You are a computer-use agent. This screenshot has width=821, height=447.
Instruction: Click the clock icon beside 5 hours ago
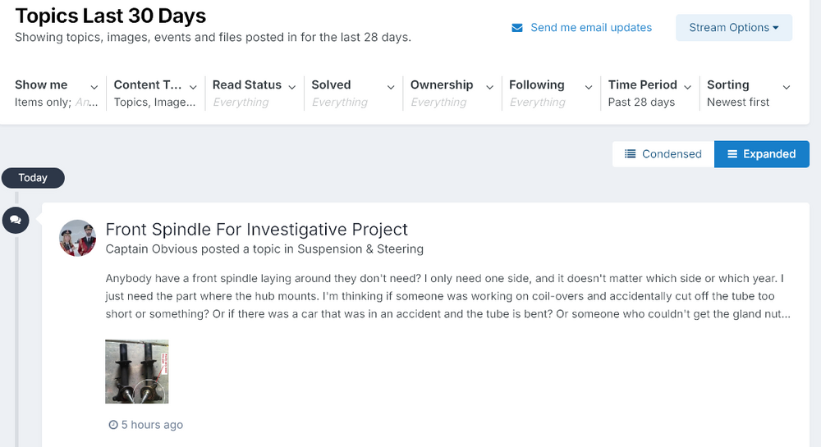[113, 425]
